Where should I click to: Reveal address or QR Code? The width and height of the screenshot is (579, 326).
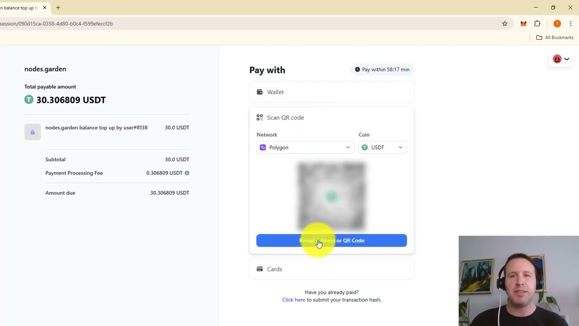point(332,240)
